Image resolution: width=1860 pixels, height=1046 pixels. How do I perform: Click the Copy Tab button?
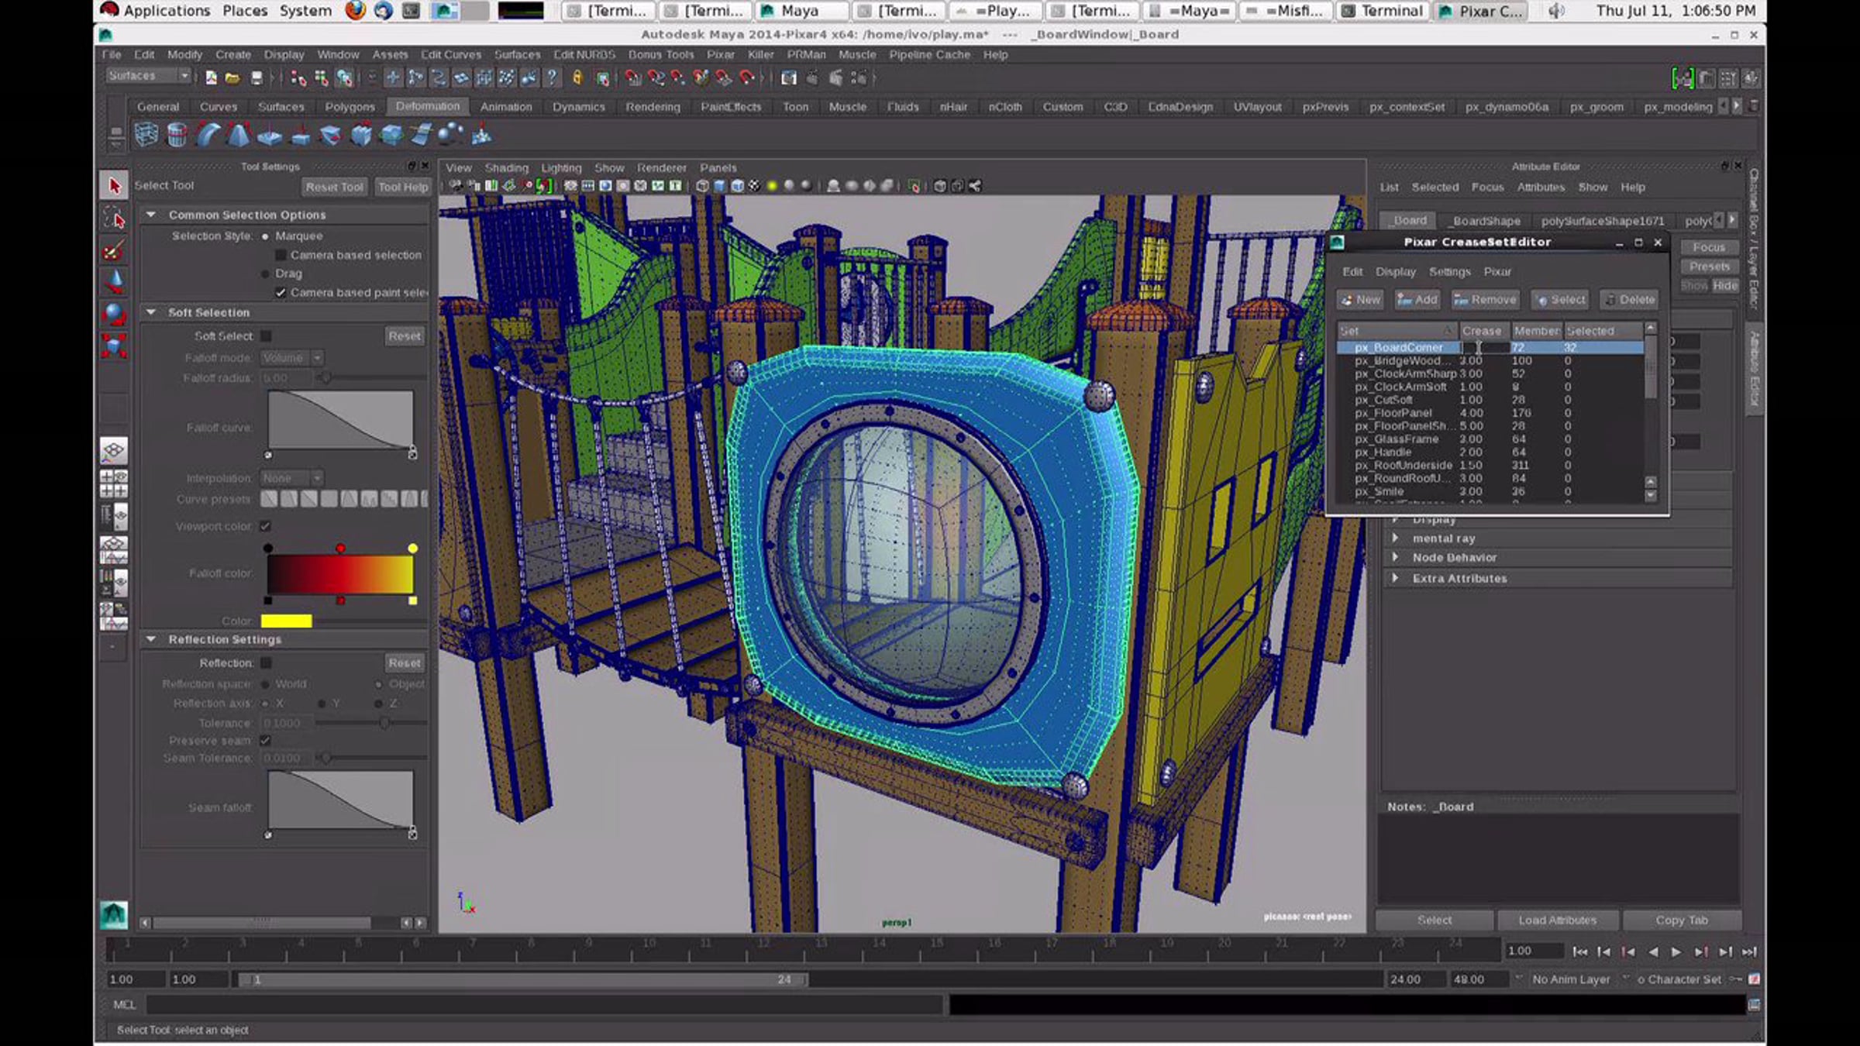1681,920
